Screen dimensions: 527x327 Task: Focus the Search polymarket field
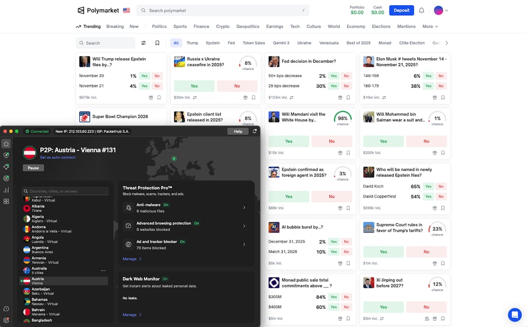[222, 10]
